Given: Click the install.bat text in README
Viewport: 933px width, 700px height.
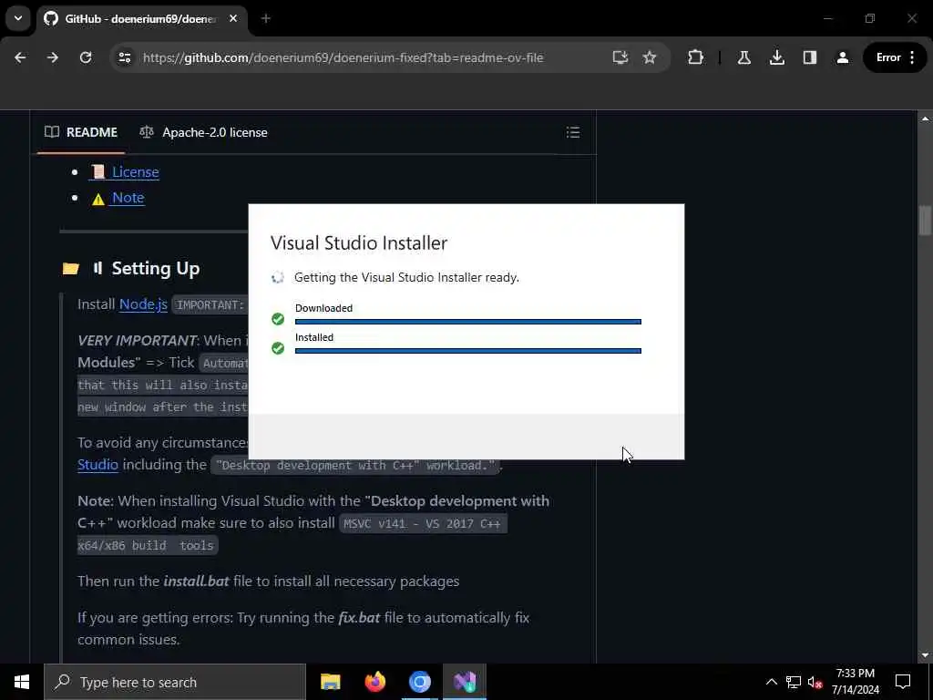Looking at the screenshot, I should [x=196, y=581].
